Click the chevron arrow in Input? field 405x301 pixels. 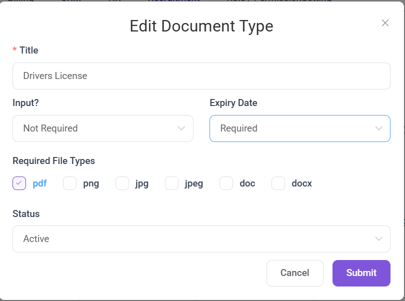click(x=181, y=128)
